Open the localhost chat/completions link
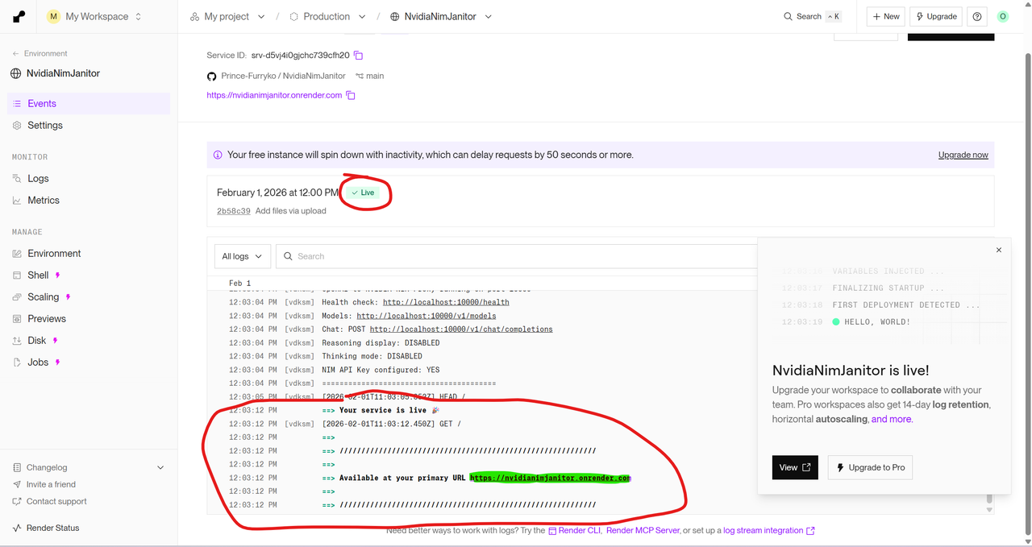This screenshot has width=1032, height=547. tap(461, 329)
